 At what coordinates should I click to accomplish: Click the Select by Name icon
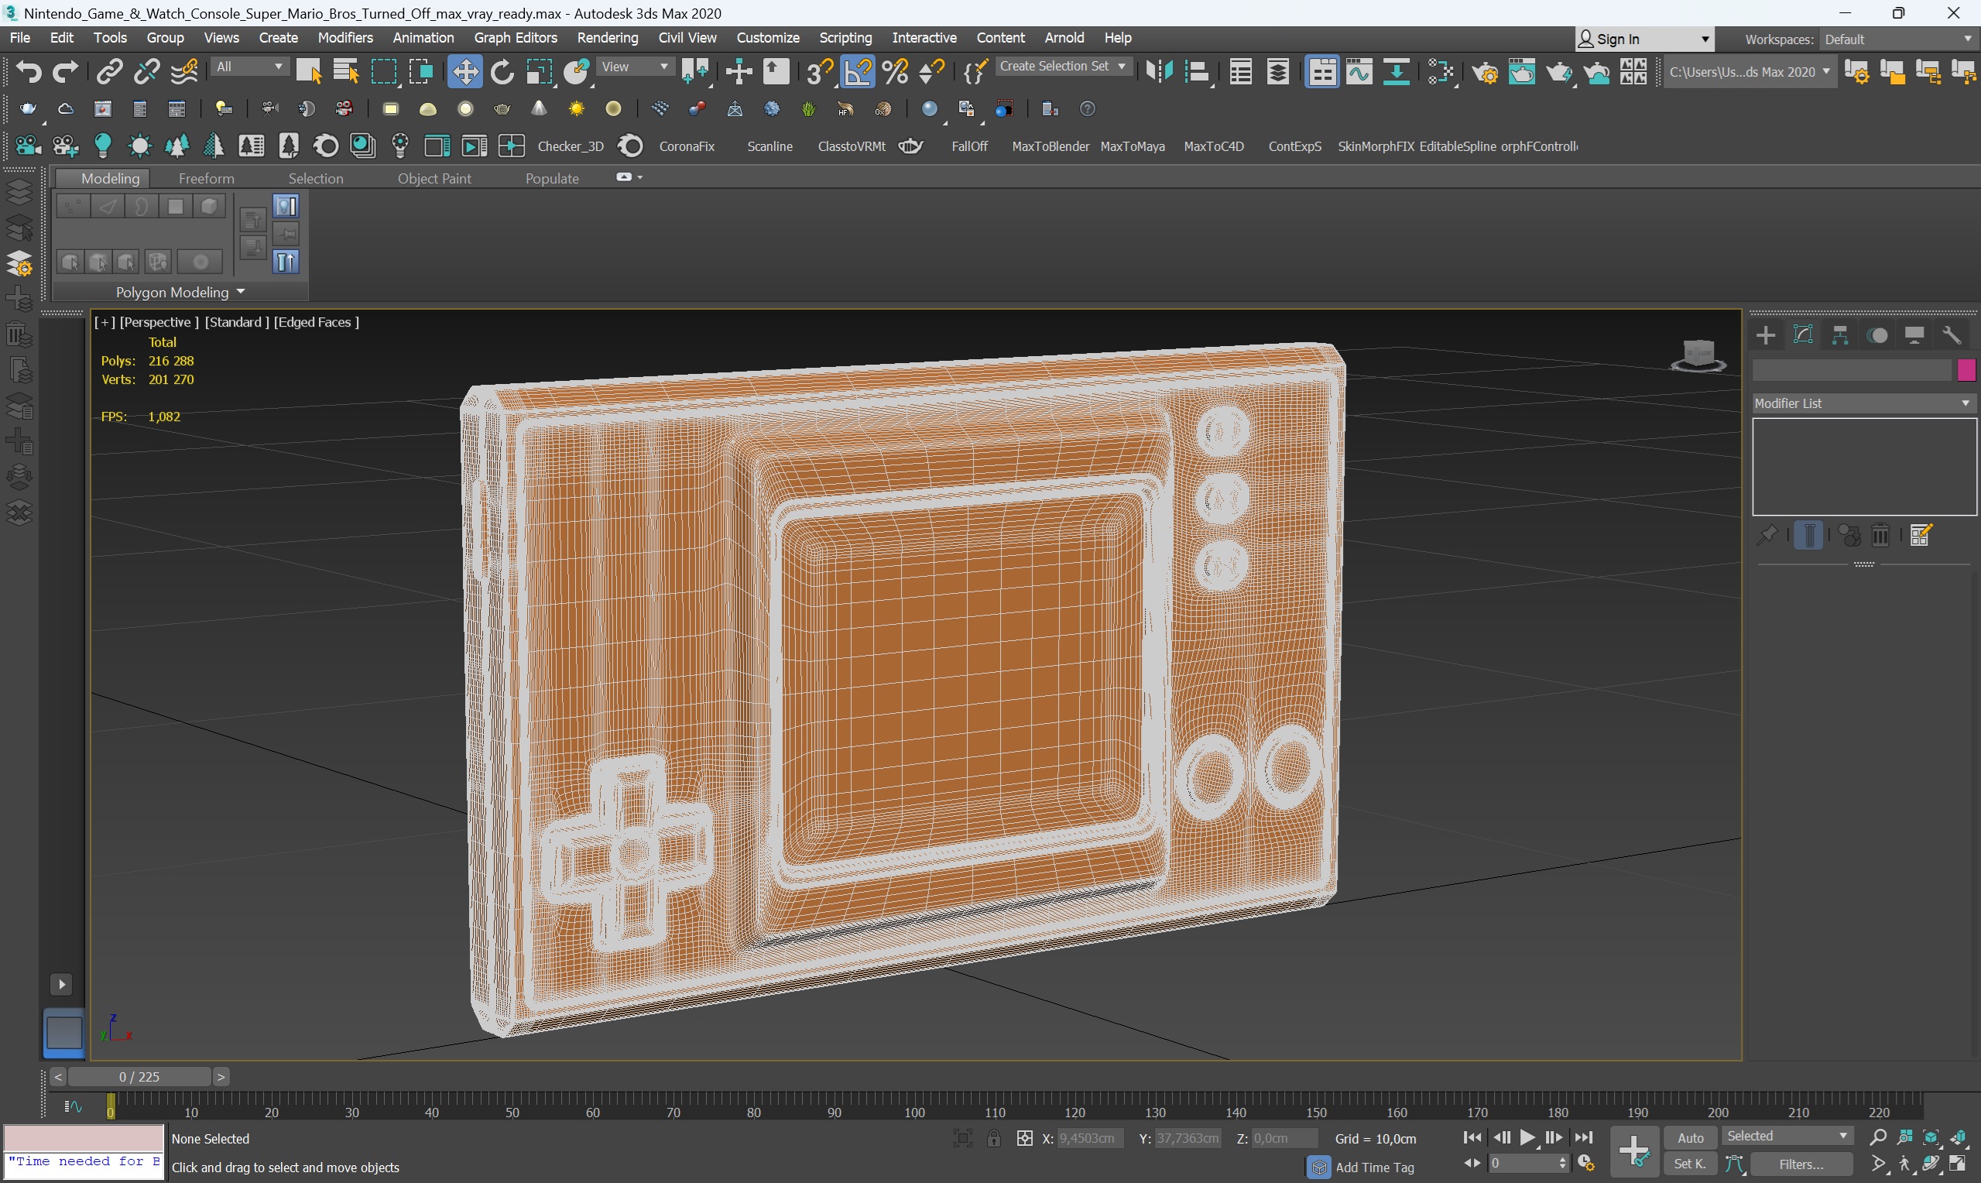[346, 72]
